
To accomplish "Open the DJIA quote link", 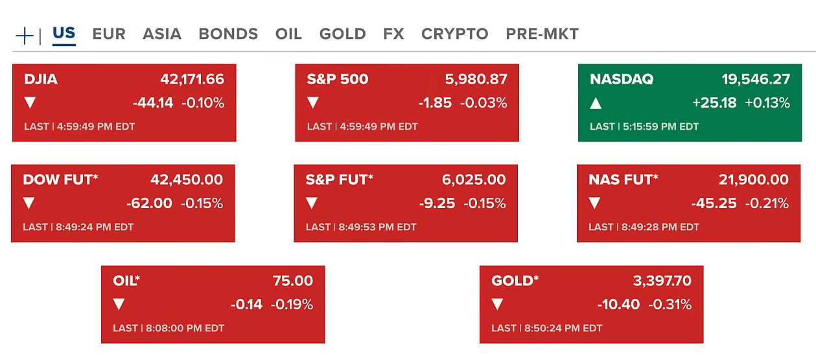I will (x=41, y=80).
